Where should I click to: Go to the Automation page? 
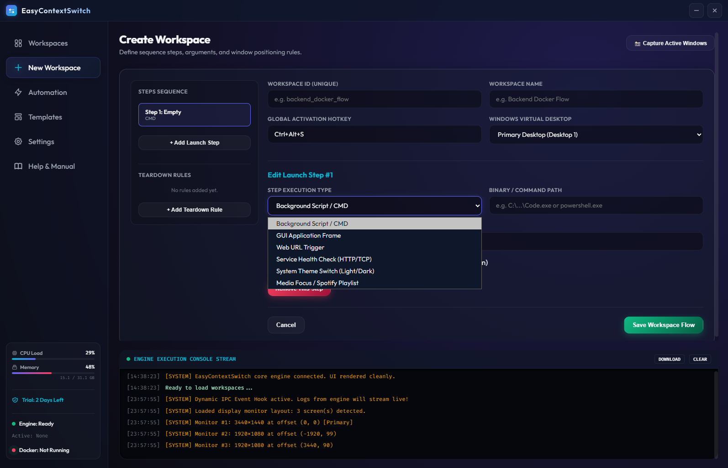[x=53, y=92]
